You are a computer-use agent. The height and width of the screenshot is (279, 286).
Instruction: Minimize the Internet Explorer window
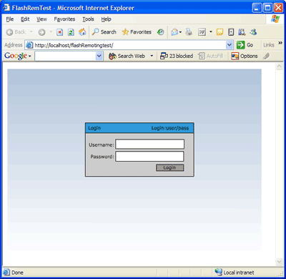pos(257,8)
